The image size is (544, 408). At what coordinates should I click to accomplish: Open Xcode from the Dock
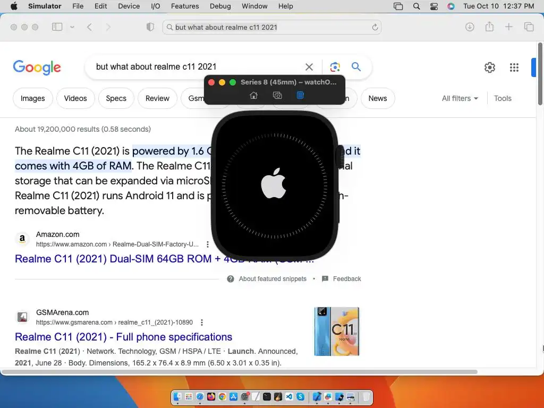[x=317, y=396]
